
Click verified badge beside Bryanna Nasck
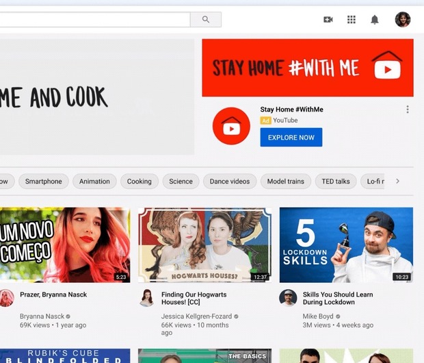68,316
